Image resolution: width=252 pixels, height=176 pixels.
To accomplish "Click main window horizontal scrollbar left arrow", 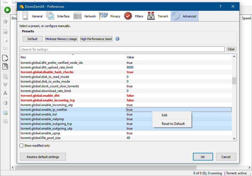I will tap(13, 167).
